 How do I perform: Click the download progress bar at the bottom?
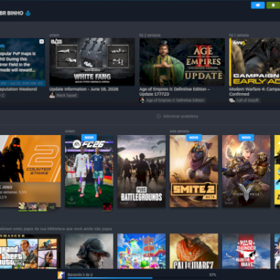tap(141, 278)
